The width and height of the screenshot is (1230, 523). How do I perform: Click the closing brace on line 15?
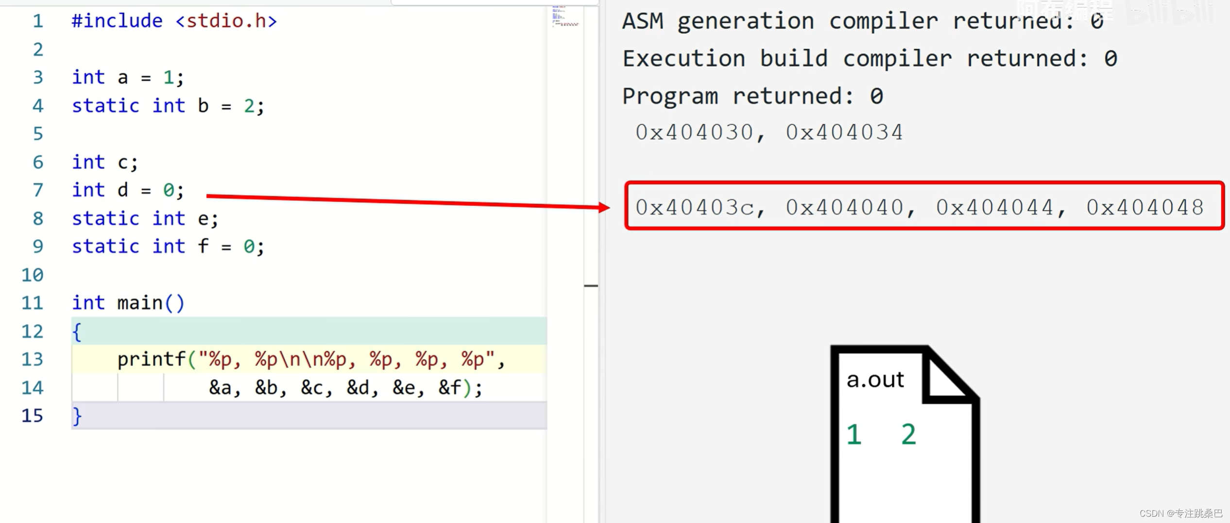pos(77,416)
